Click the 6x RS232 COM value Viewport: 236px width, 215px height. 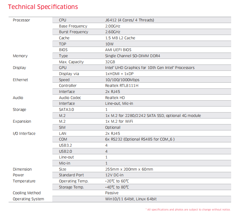coord(139,139)
